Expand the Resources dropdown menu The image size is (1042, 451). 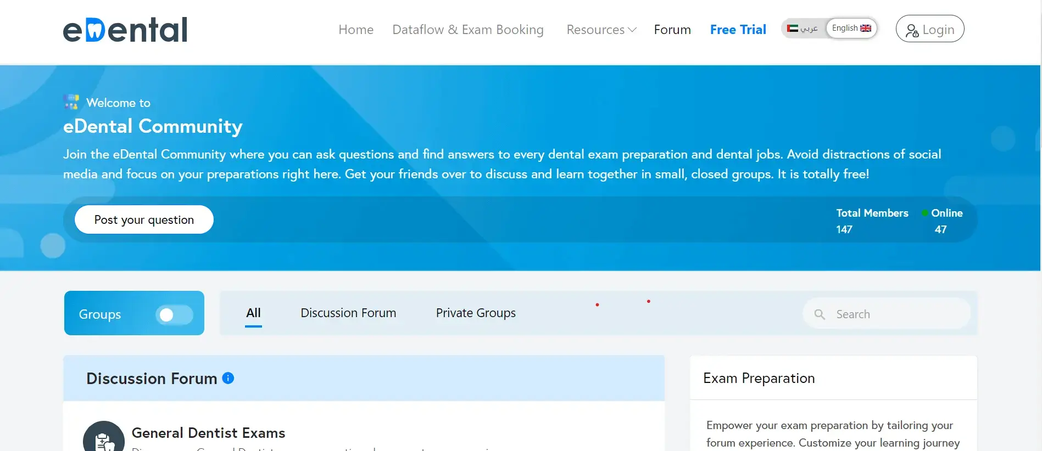[x=601, y=30]
